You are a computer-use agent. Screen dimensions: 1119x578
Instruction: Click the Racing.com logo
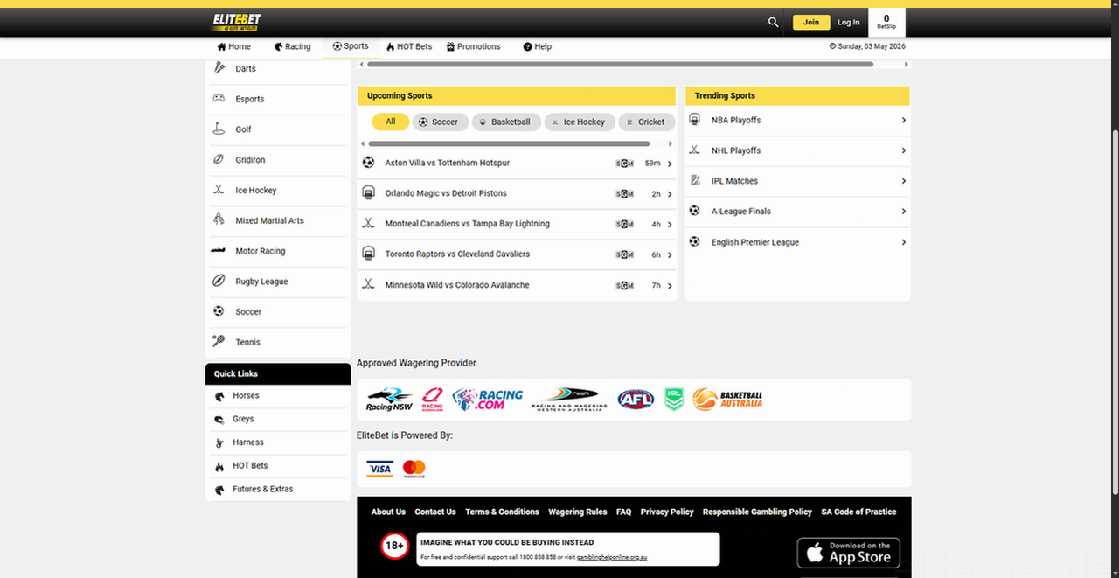(x=488, y=400)
